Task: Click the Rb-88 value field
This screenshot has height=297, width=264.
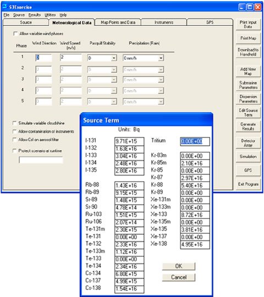Action: click(x=129, y=185)
